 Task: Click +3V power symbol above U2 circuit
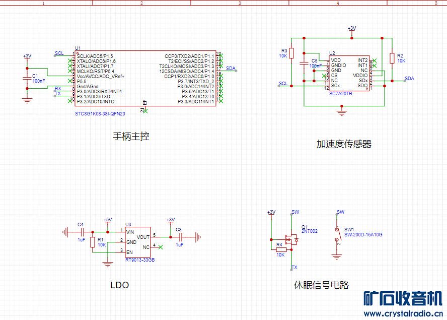[352, 29]
